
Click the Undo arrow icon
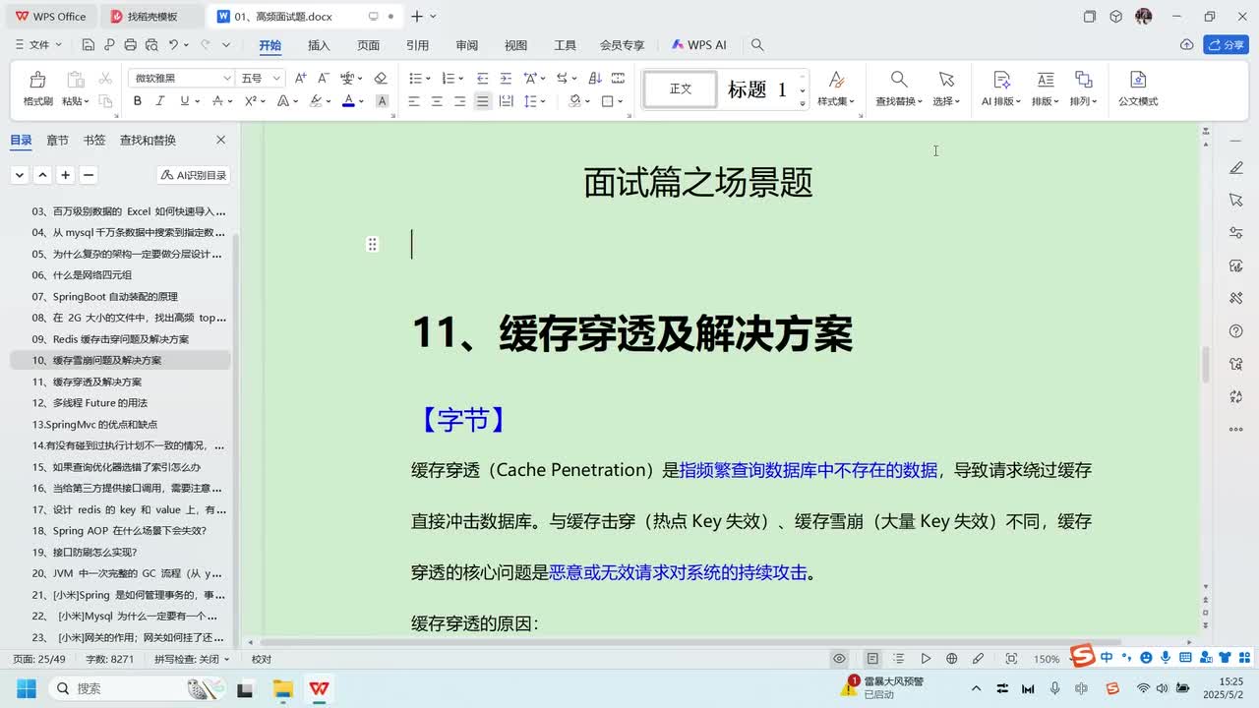coord(173,45)
